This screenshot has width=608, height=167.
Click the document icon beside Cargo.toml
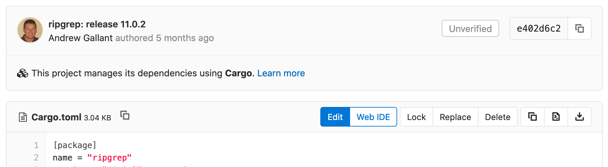(x=23, y=117)
